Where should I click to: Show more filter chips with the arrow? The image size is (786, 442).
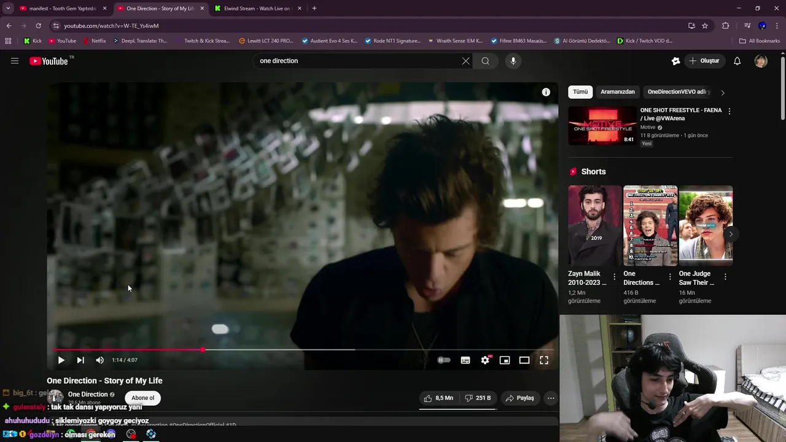point(723,93)
